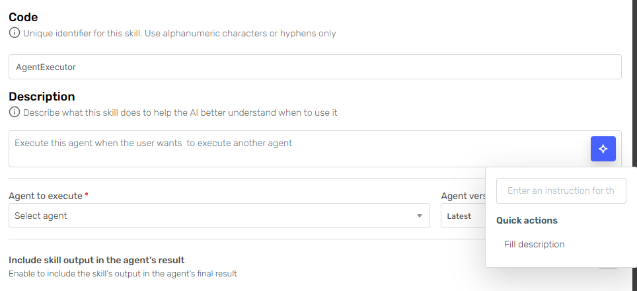The width and height of the screenshot is (637, 291).
Task: Click the Include skill output setting title
Action: (x=96, y=260)
